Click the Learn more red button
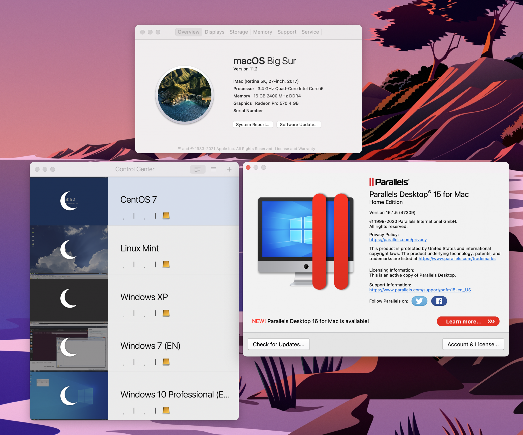523x435 pixels. [468, 321]
